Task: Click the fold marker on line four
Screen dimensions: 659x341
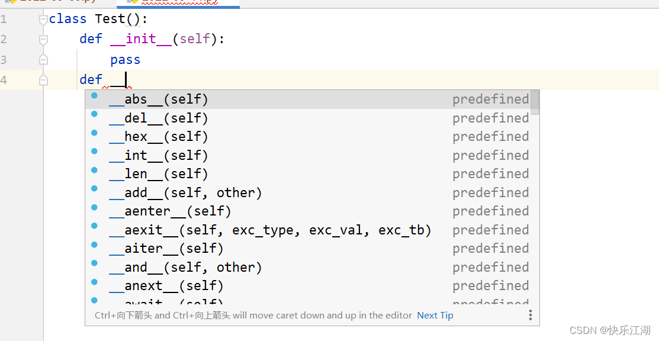Action: click(43, 80)
